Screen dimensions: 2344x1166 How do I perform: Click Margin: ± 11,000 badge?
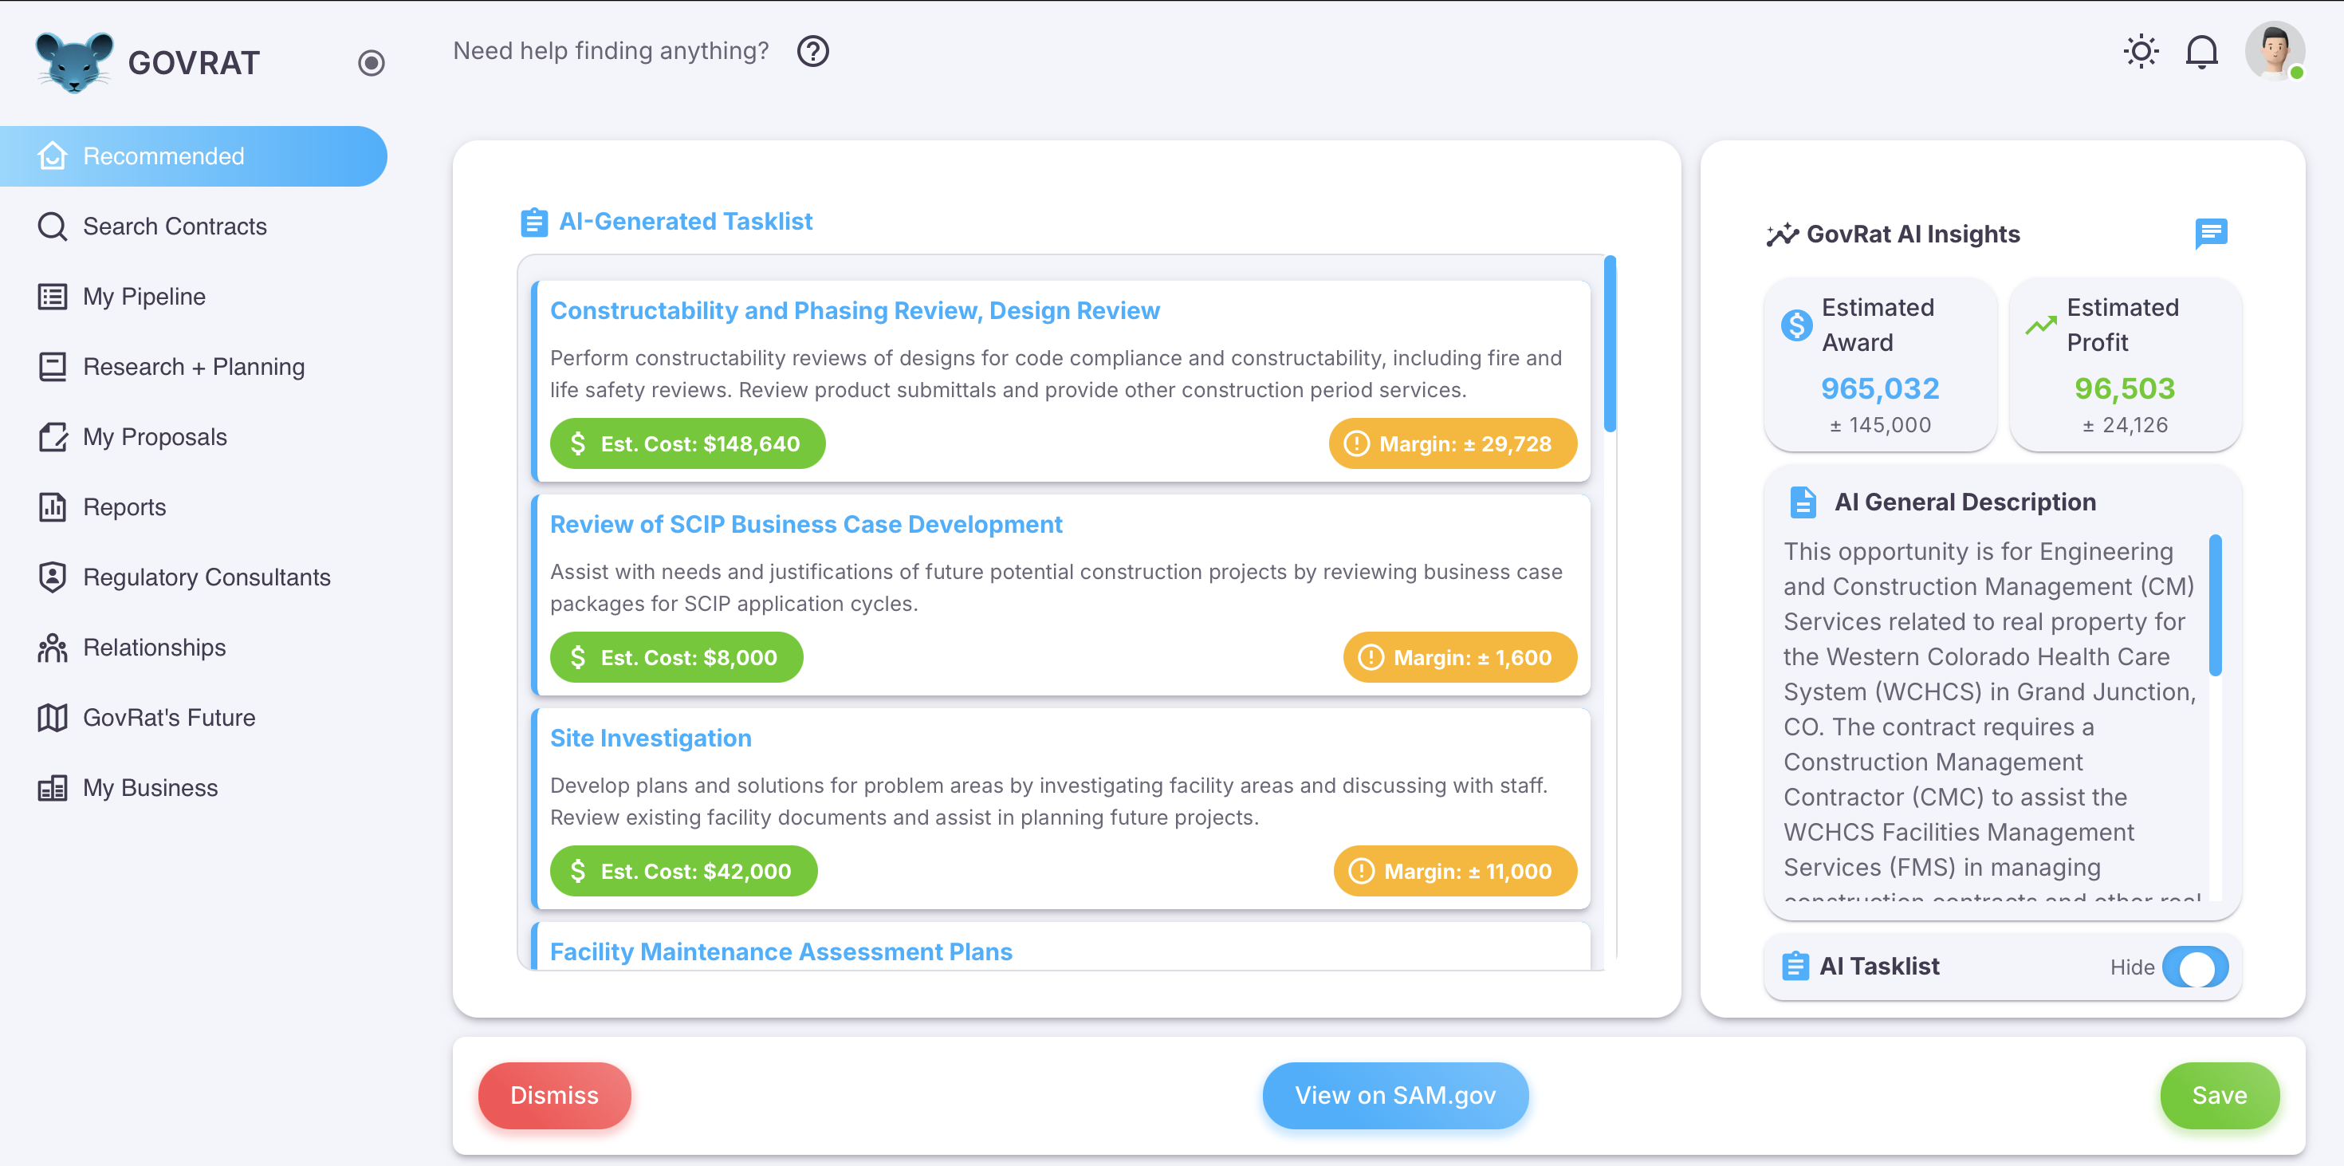pos(1454,870)
